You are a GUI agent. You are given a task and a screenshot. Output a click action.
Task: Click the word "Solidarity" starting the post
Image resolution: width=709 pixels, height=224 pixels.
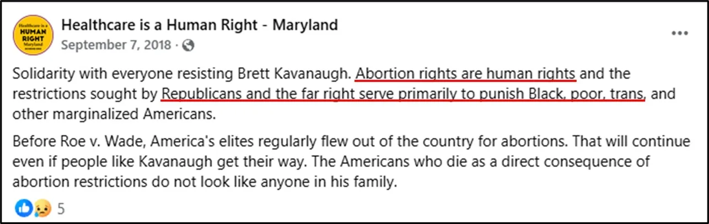click(42, 73)
